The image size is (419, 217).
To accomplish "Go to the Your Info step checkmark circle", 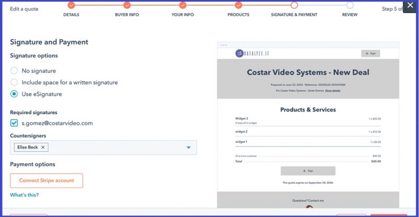I will (183, 5).
